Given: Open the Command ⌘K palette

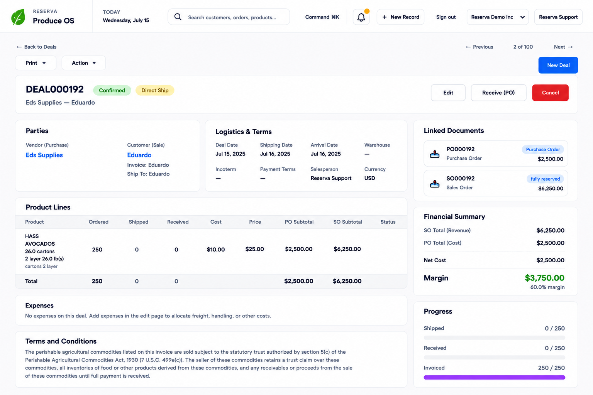Looking at the screenshot, I should point(322,17).
